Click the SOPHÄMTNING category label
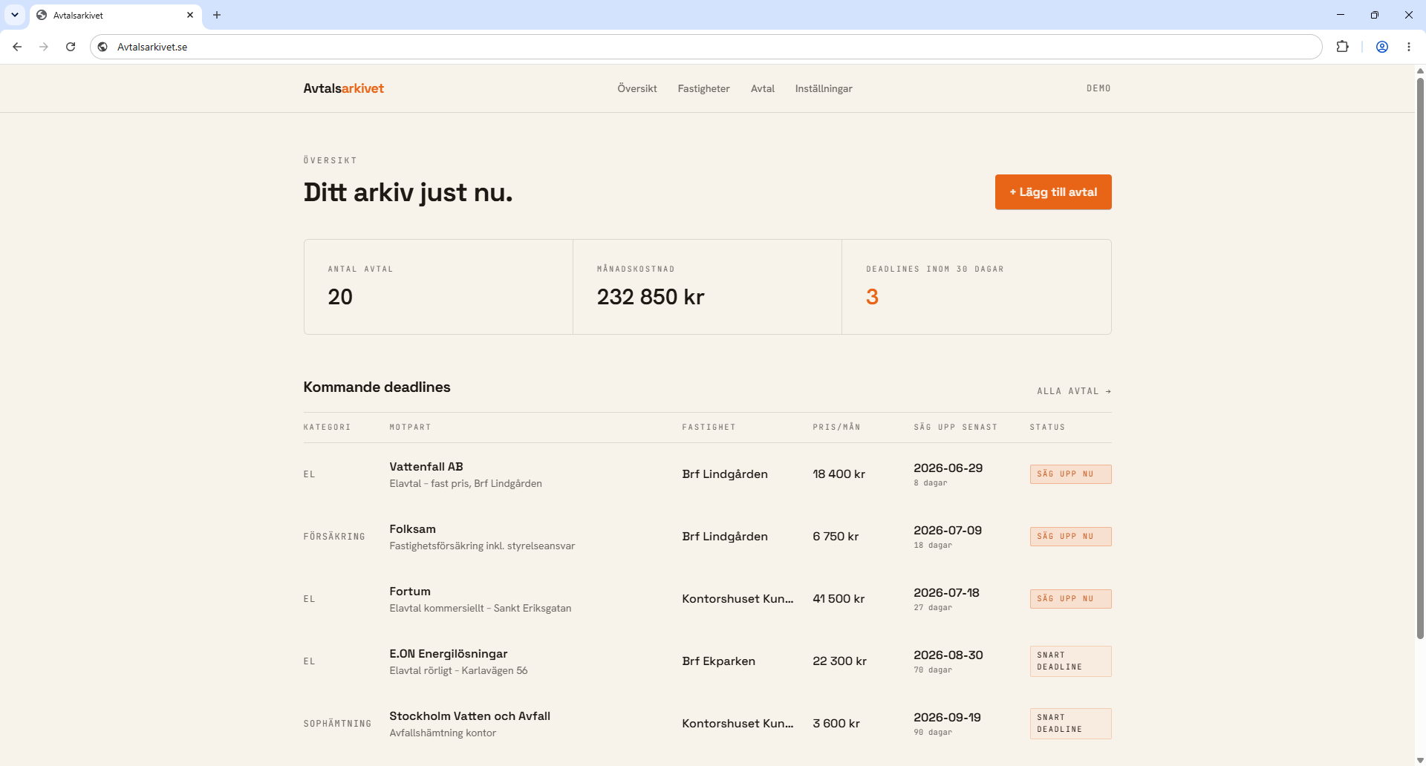Screen dimensions: 1426x766 coord(337,724)
